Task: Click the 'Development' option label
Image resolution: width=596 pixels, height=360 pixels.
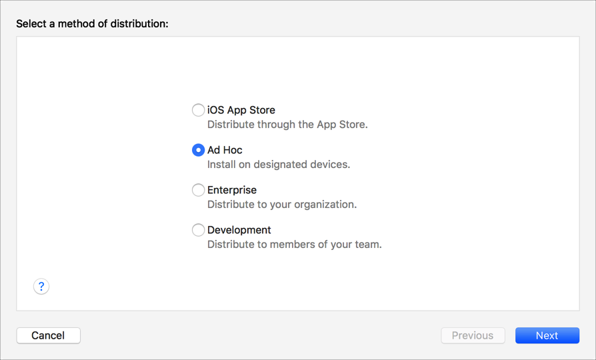Action: tap(239, 230)
